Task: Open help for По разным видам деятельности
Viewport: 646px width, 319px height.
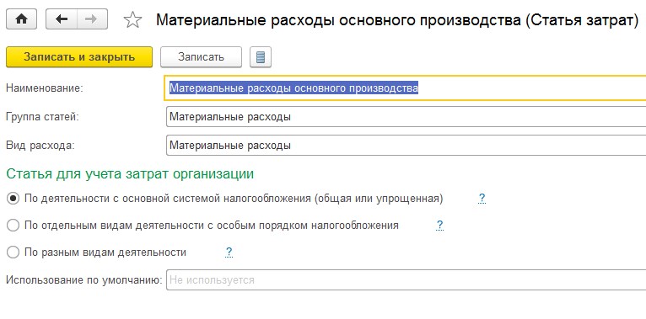Action: click(x=229, y=252)
